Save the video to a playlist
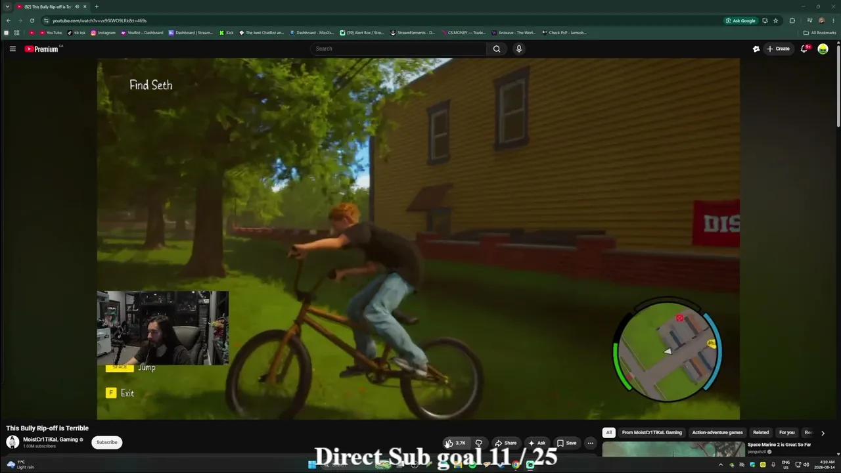Screen dimensions: 841x473 tap(566, 443)
